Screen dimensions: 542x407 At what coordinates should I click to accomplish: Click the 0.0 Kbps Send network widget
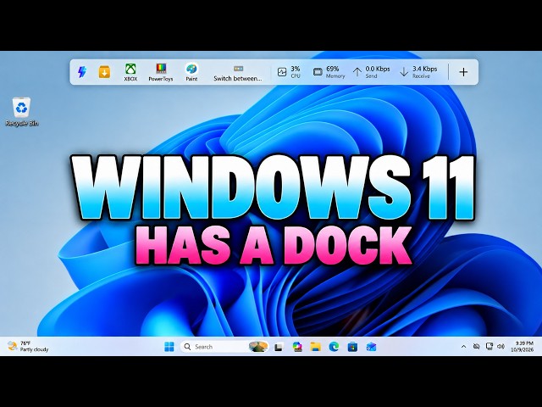(x=371, y=72)
